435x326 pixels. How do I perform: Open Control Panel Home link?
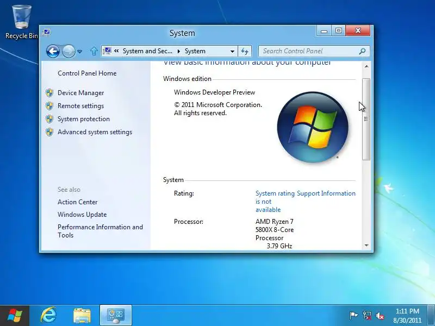87,73
